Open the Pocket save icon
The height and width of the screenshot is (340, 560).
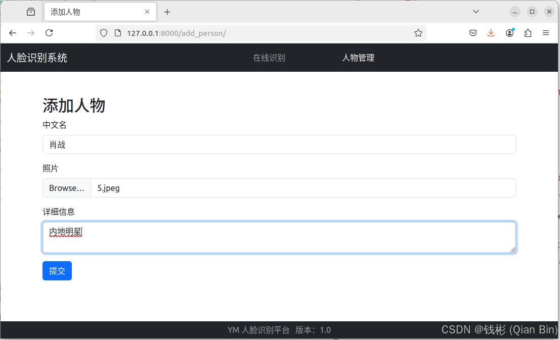[x=473, y=33]
